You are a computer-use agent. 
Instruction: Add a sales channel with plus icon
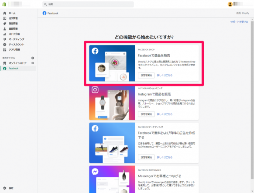tap(33, 58)
